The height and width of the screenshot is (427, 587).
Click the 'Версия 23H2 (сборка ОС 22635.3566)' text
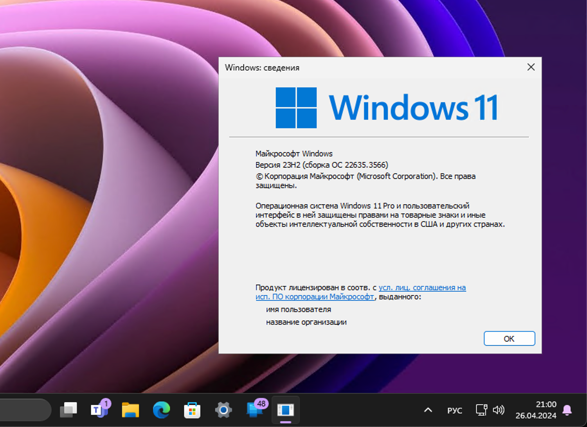click(x=322, y=165)
